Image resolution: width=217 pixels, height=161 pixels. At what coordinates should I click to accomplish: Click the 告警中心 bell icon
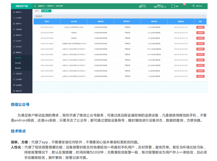14,52
